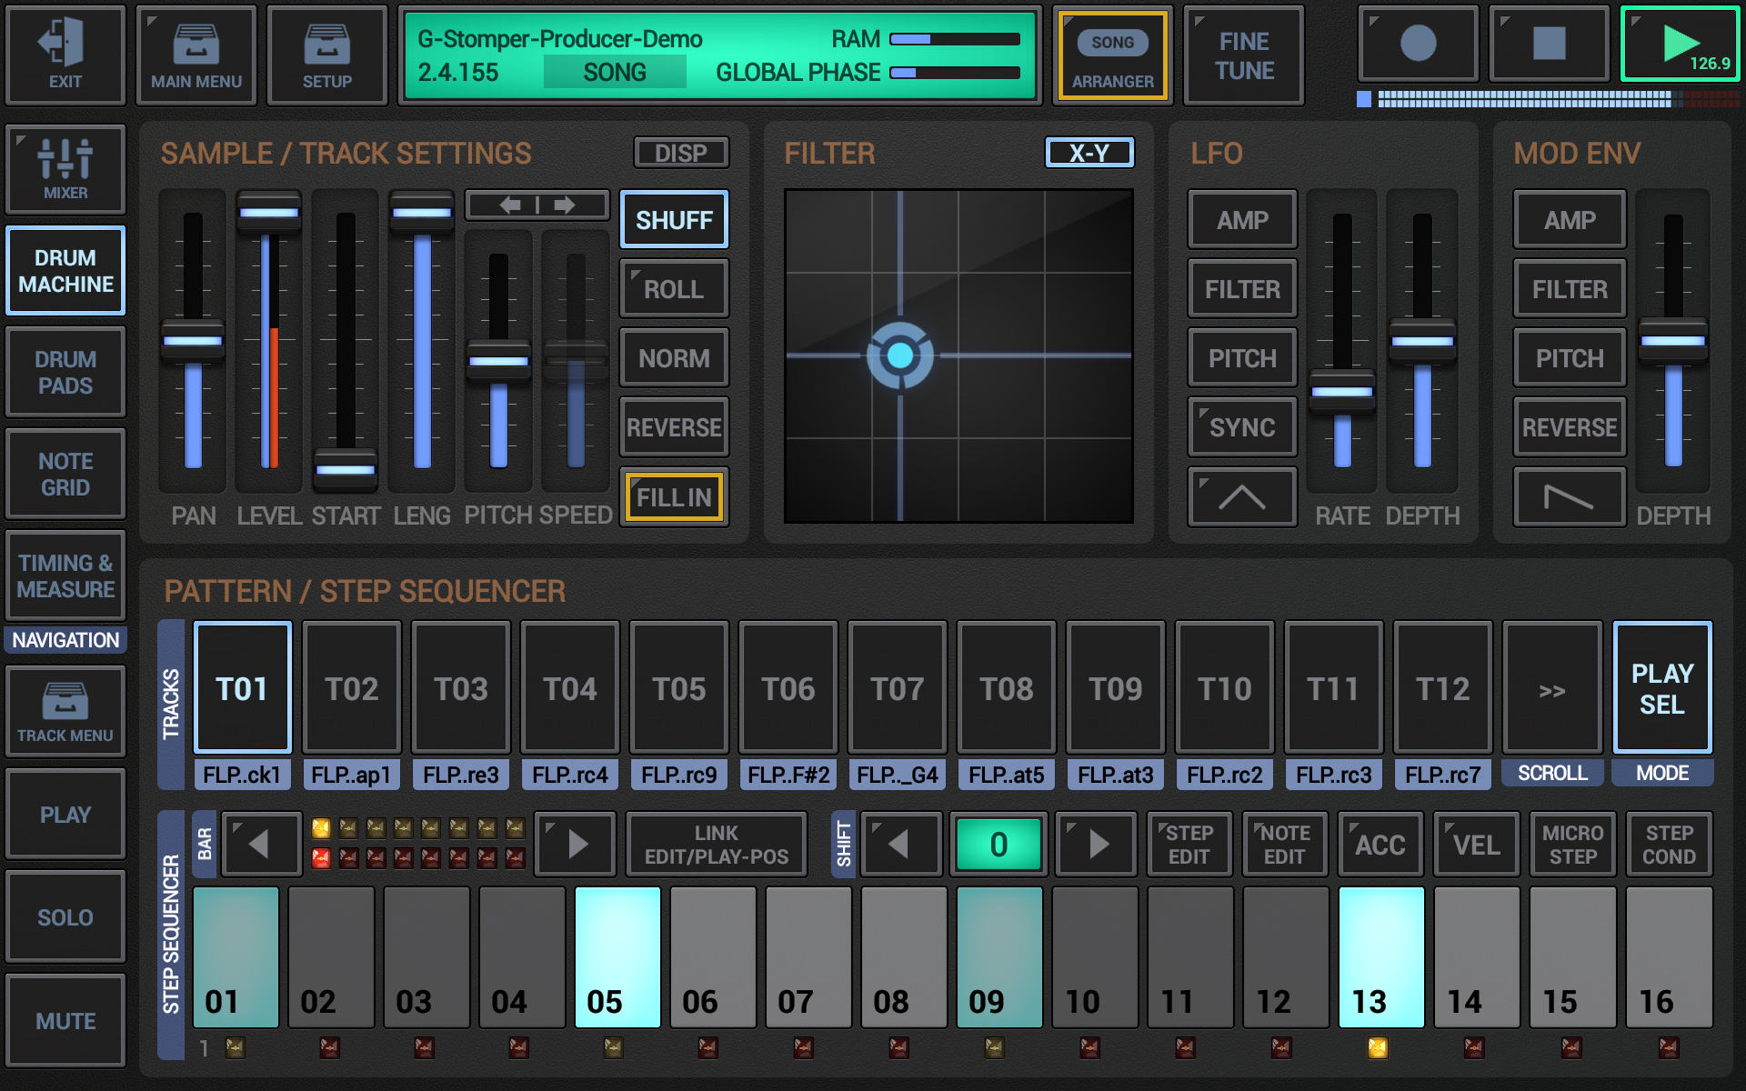Open the Setup screen

click(326, 55)
